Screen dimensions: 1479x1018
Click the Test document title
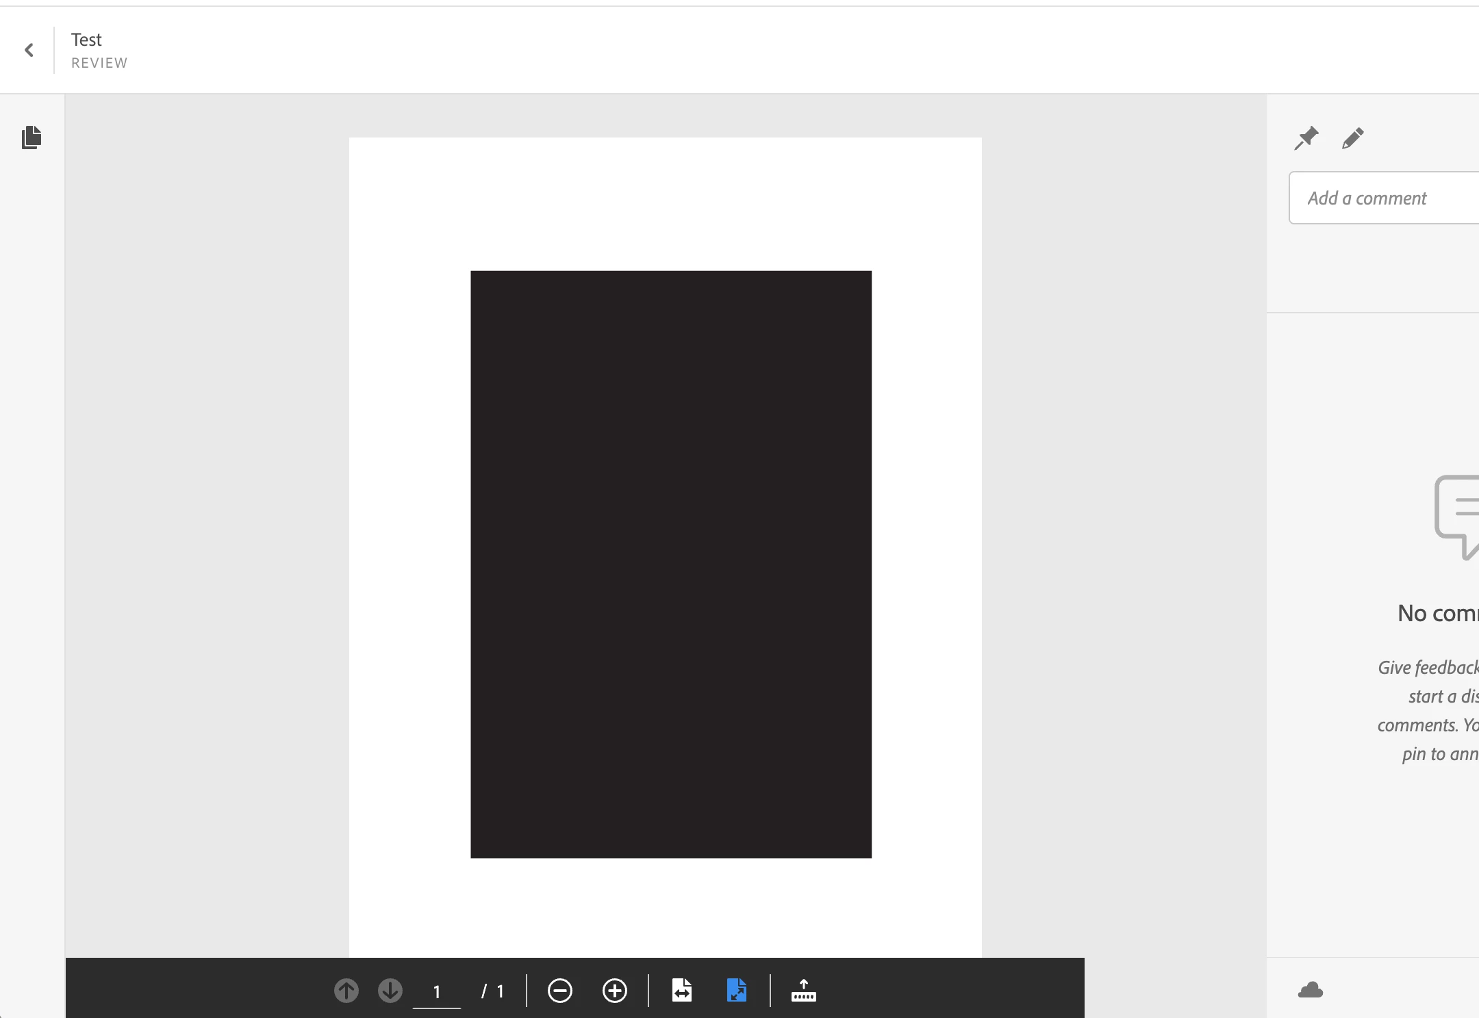[86, 40]
